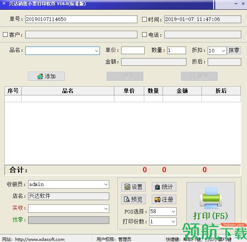Click the 删除 delete button
Screen dimensions: 247x242
[x=199, y=76]
